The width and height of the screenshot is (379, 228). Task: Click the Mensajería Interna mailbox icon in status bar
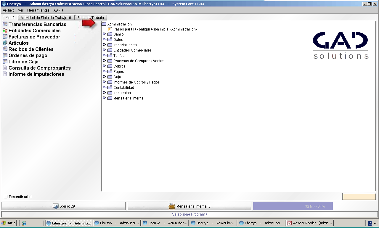point(172,206)
